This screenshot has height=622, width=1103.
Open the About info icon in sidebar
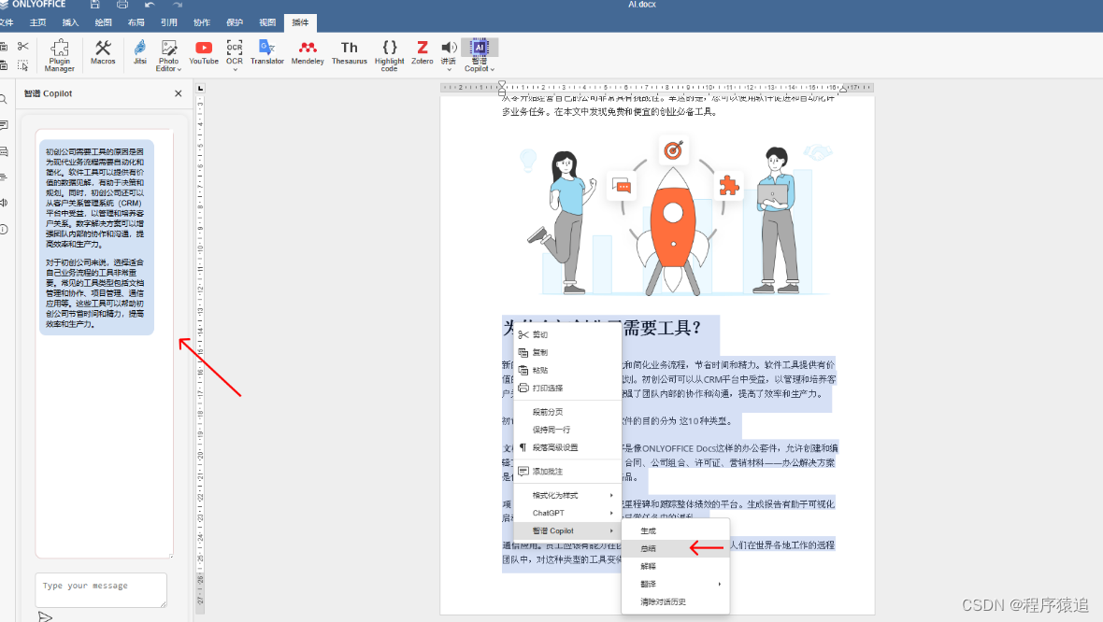[x=4, y=229]
